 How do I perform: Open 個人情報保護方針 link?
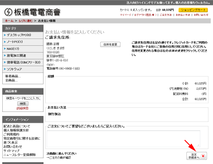[16, 130]
